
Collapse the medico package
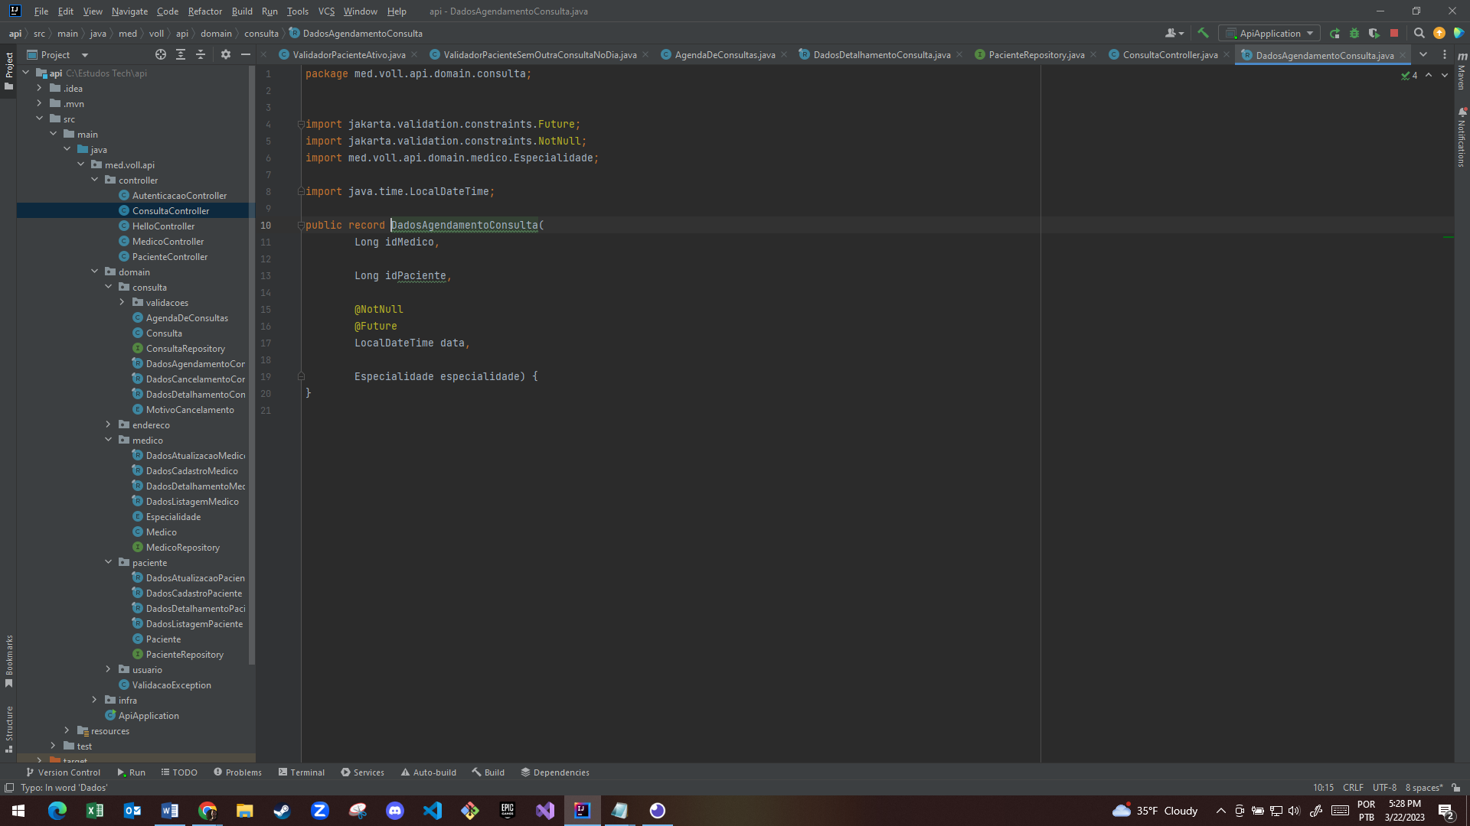coord(108,440)
